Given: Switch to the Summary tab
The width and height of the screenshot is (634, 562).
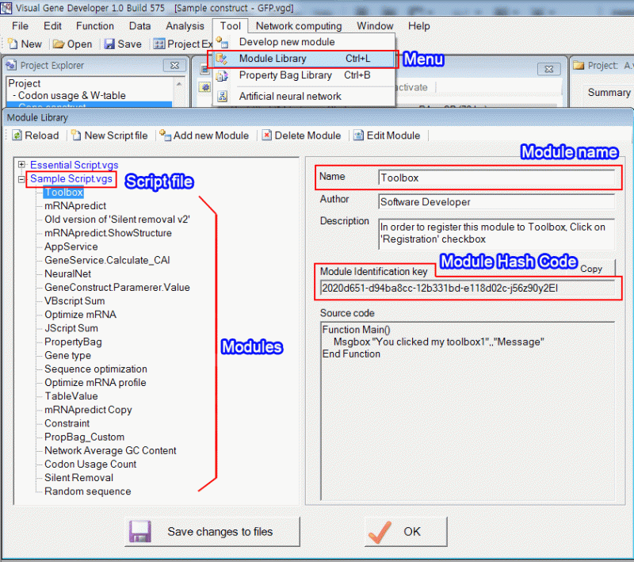Looking at the screenshot, I should click(x=609, y=93).
